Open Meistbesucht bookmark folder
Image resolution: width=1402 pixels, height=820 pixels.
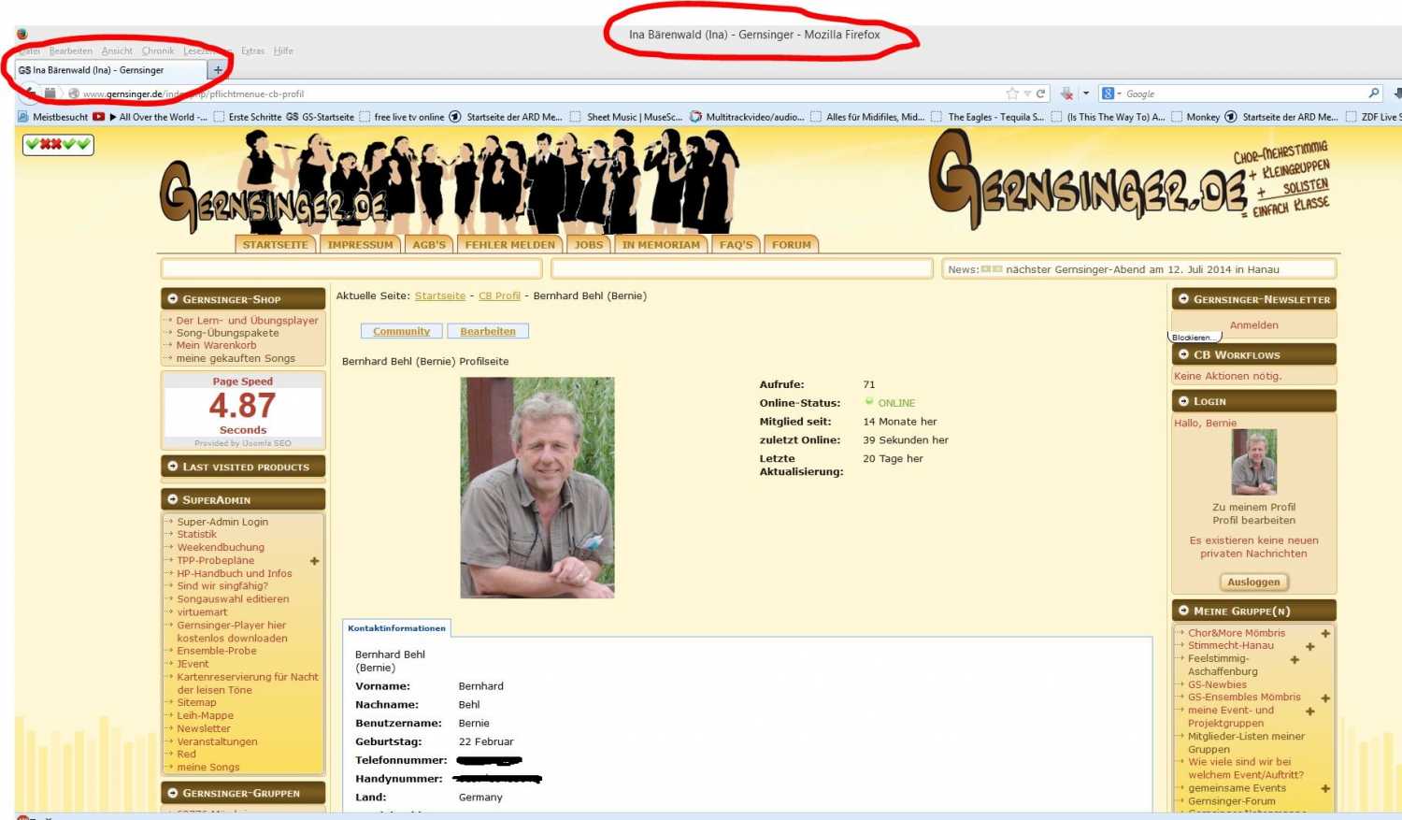(52, 117)
